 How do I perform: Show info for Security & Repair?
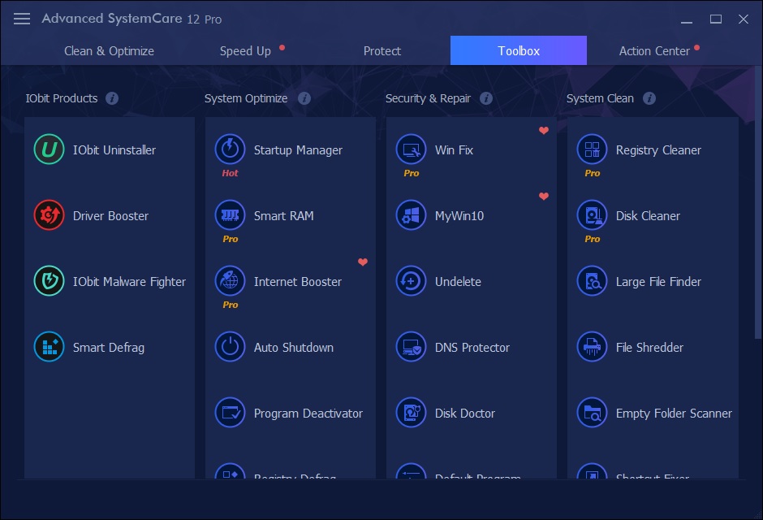click(x=486, y=98)
